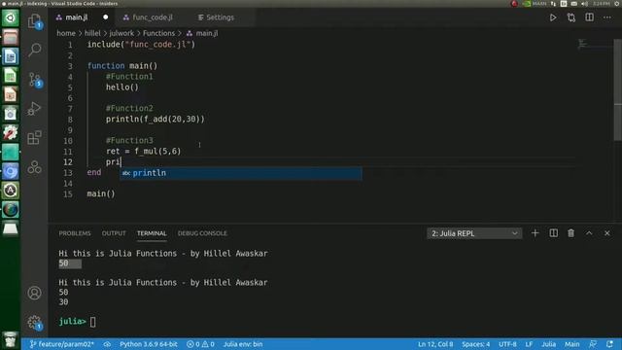Kill the terminal with trash icon
Screen dimensions: 622x350
pos(570,233)
